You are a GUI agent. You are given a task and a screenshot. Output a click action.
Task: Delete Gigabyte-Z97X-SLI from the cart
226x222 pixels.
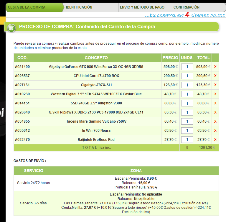(215, 85)
